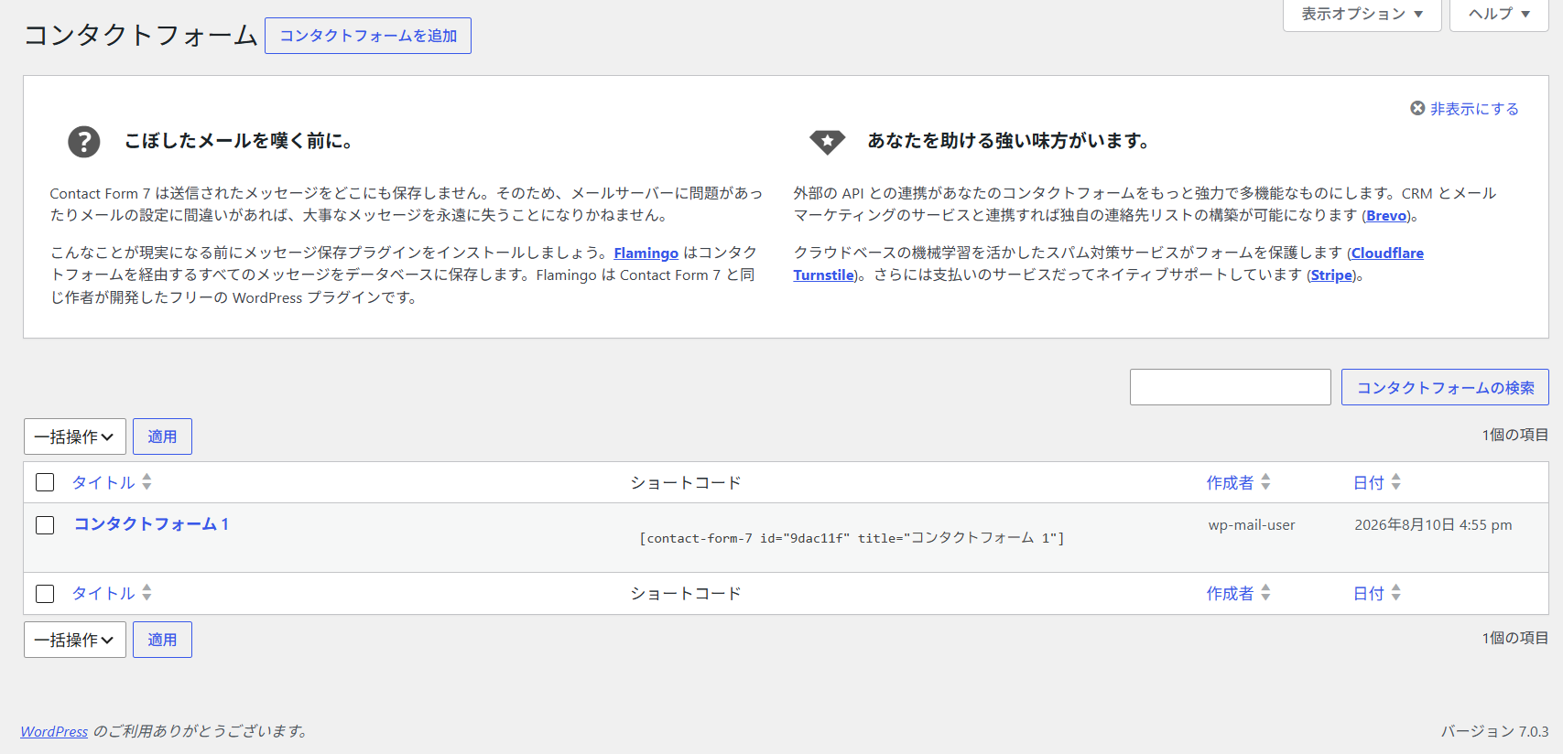1563x754 pixels.
Task: Click bottom 適用 apply button
Action: tap(162, 640)
